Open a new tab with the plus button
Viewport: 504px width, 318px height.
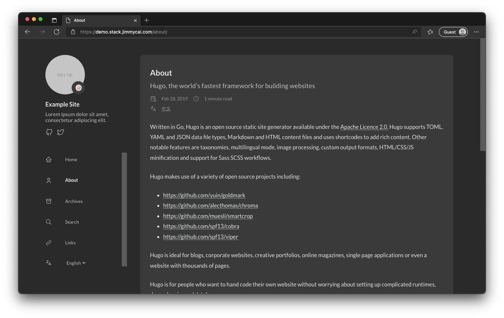click(147, 20)
